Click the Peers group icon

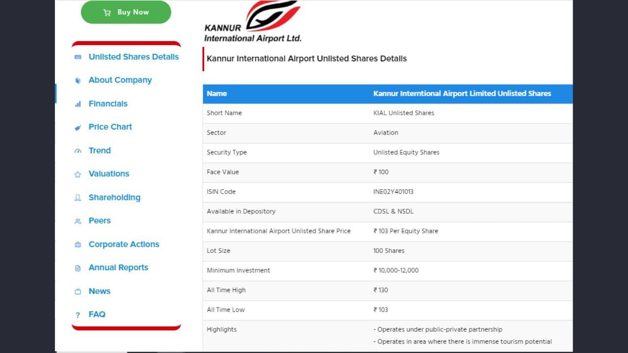[78, 221]
